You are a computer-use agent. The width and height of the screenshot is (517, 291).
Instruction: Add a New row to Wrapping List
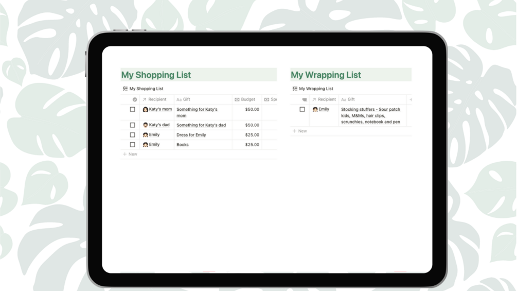(351, 131)
